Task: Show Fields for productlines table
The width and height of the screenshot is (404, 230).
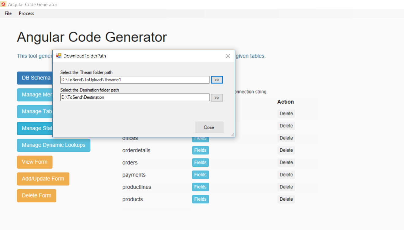Action: [x=200, y=187]
